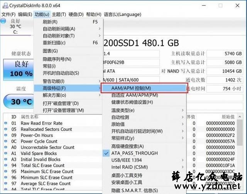Click status dot for Valid Spare Blocks
The width and height of the screenshot is (247, 194).
(6, 153)
